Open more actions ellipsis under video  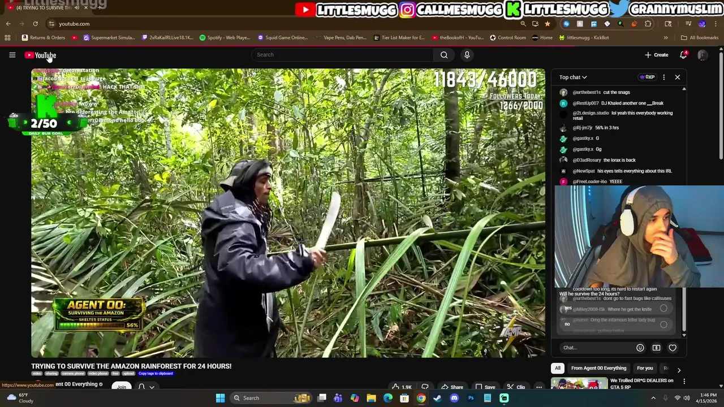(539, 387)
